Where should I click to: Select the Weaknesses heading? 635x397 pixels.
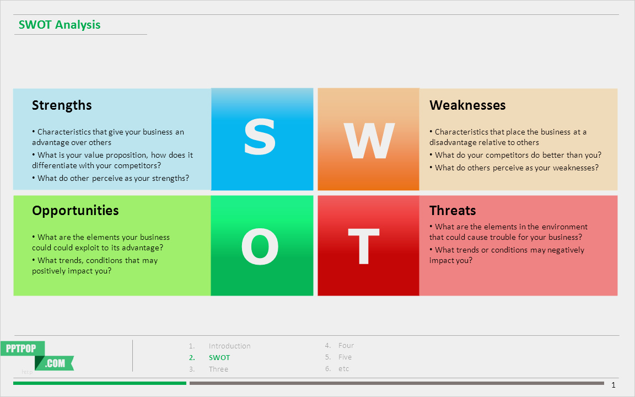tap(467, 105)
